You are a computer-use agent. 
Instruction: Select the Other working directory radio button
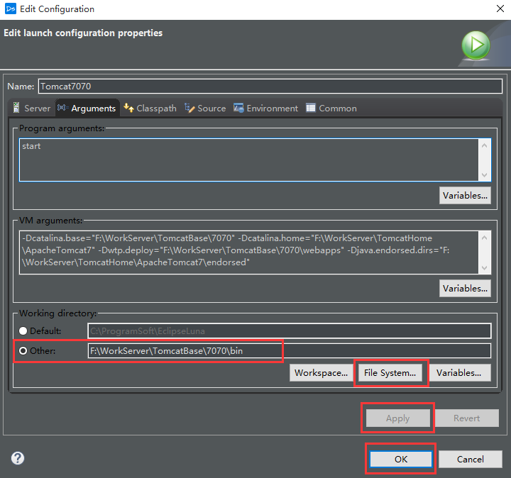[x=23, y=350]
